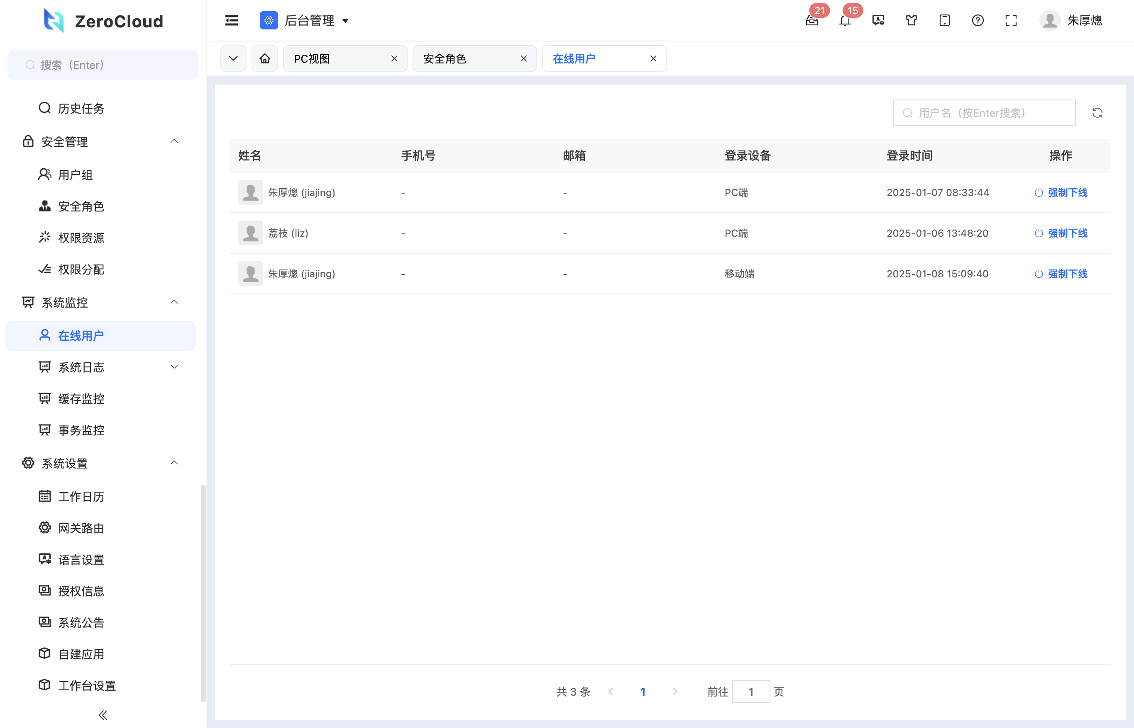Close the 在线用户 tab
Screen dimensions: 1134x728
(x=653, y=58)
